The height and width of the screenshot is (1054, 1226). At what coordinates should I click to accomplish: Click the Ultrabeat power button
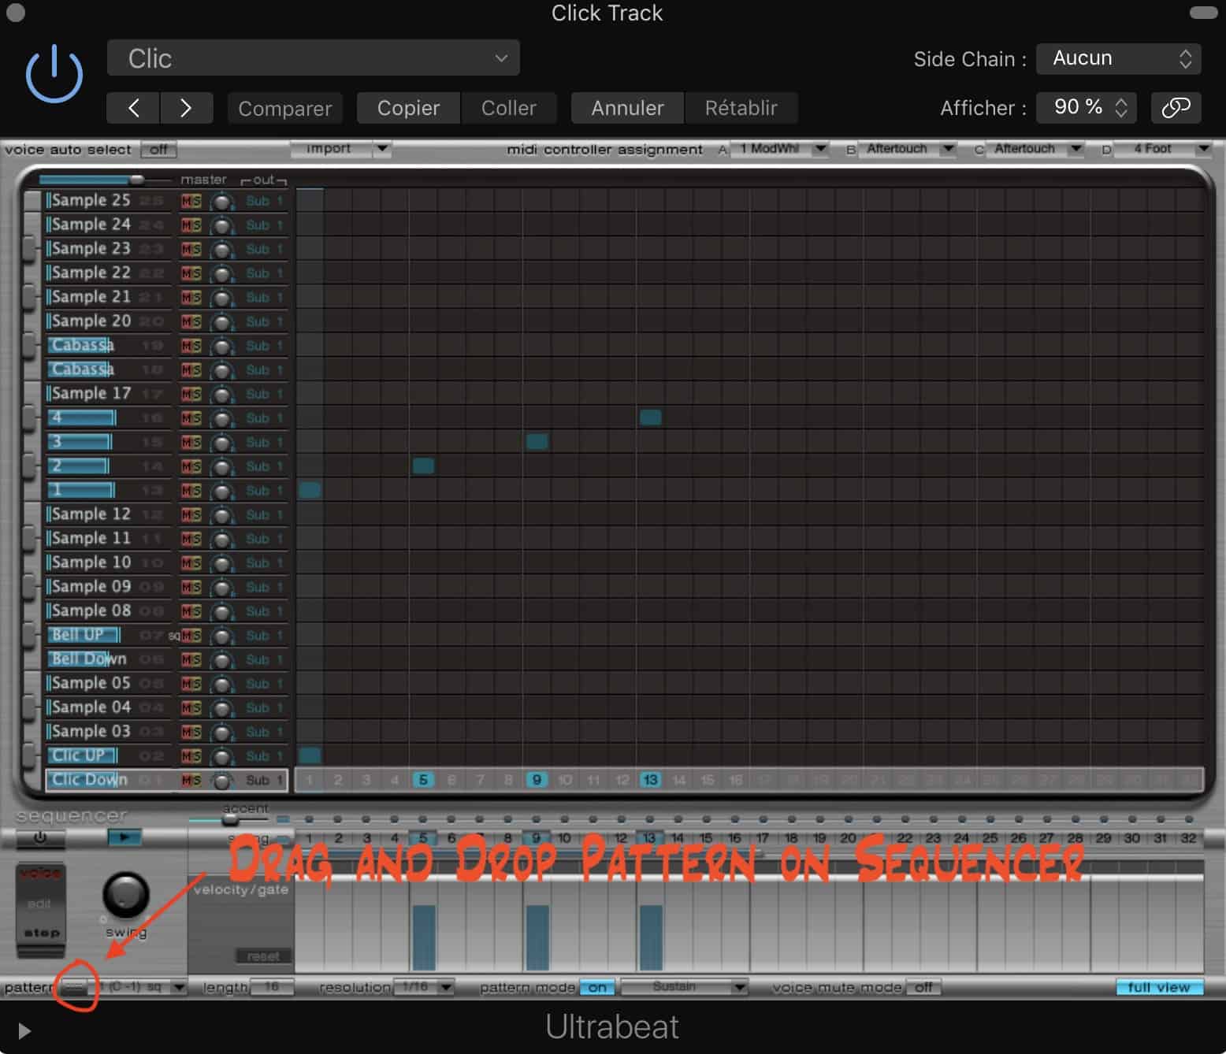(54, 72)
